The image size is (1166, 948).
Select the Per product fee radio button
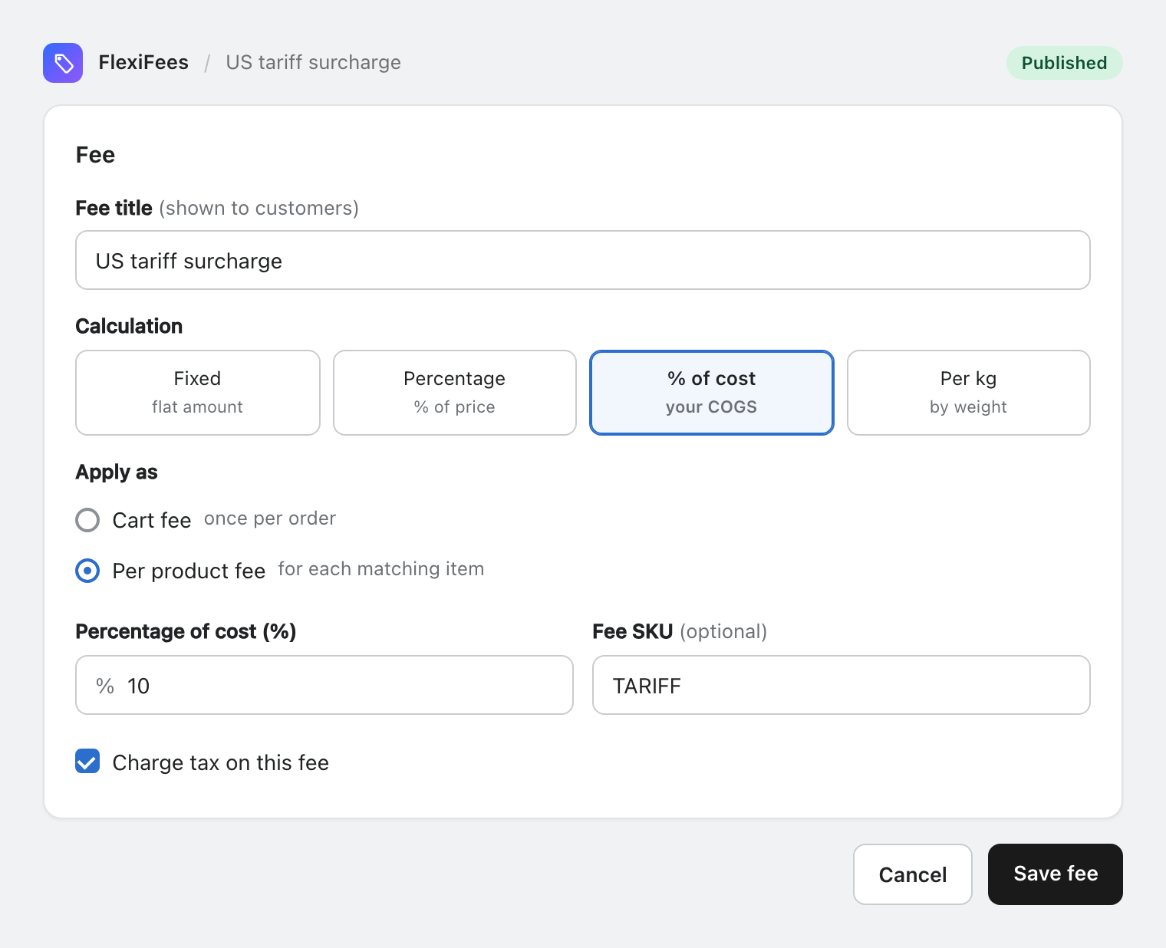point(87,571)
